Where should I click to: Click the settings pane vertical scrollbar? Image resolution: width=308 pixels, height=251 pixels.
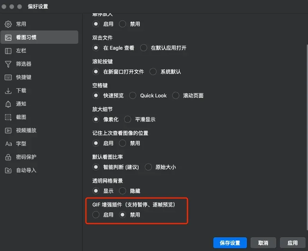click(x=307, y=137)
